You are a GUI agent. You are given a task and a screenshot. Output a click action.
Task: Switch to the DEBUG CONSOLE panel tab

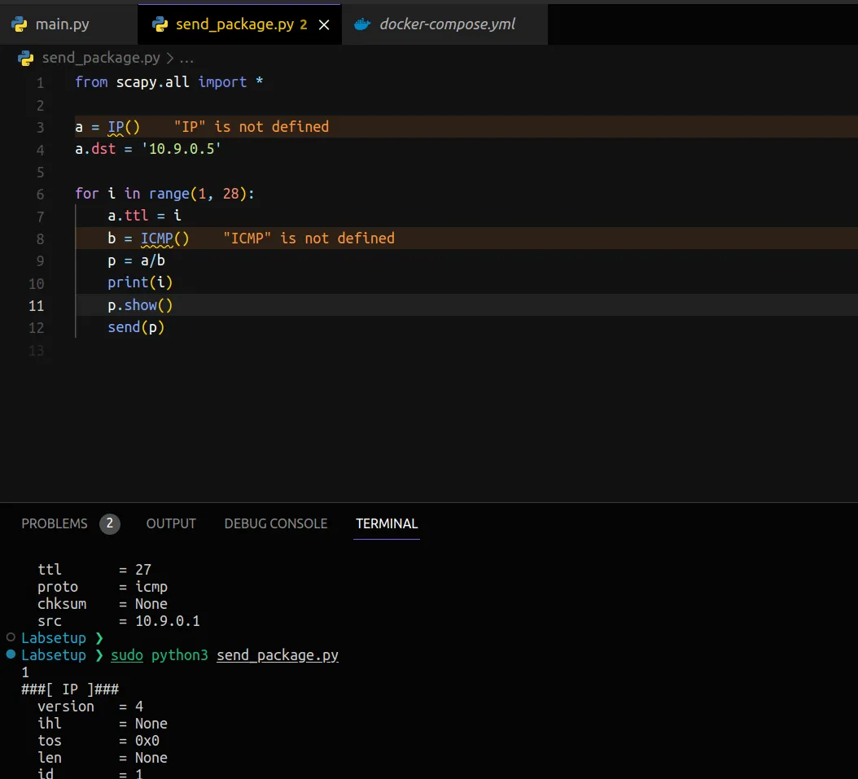(x=275, y=524)
